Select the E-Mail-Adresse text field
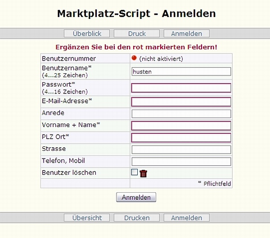 (x=181, y=101)
